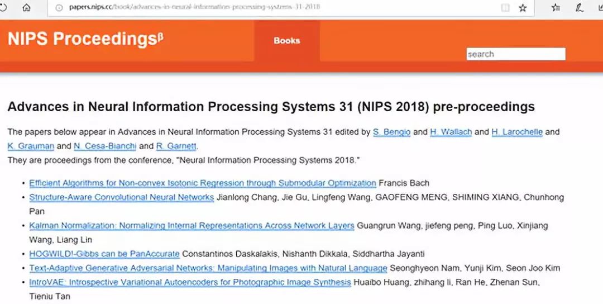Open IntroVAE paper link
Screen dimensions: 603x304
[x=190, y=282]
